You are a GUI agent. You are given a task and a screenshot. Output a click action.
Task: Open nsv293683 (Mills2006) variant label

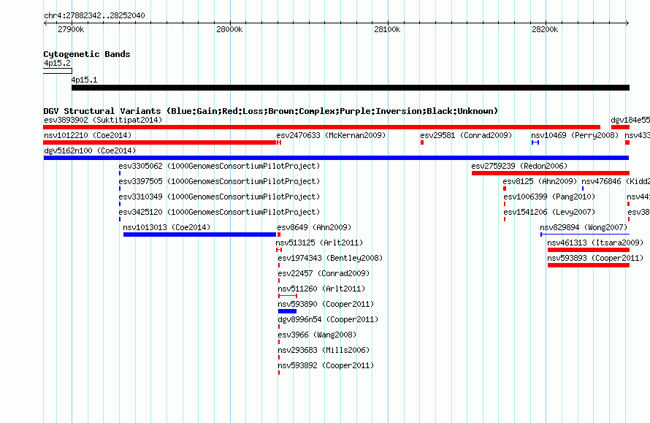click(x=324, y=350)
